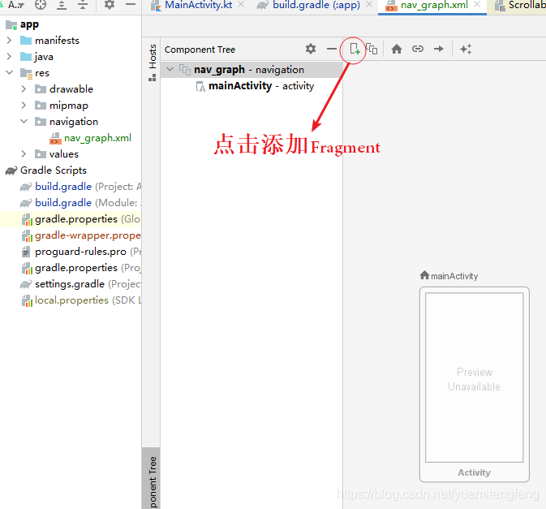The image size is (546, 509).
Task: Collapse the nav_graph node in Component Tree
Action: (x=170, y=69)
